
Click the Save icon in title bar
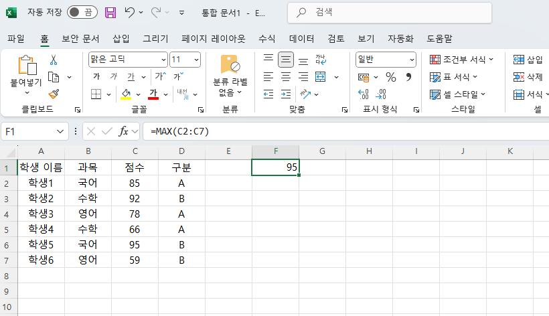point(110,12)
